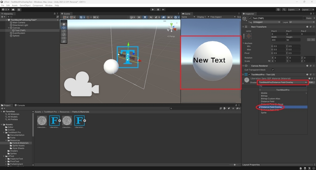The image size is (316, 170).
Task: Click the Pos X input field
Action: click(278, 34)
